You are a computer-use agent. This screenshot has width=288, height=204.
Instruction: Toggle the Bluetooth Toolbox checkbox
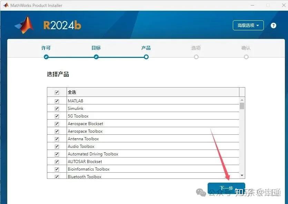click(57, 176)
